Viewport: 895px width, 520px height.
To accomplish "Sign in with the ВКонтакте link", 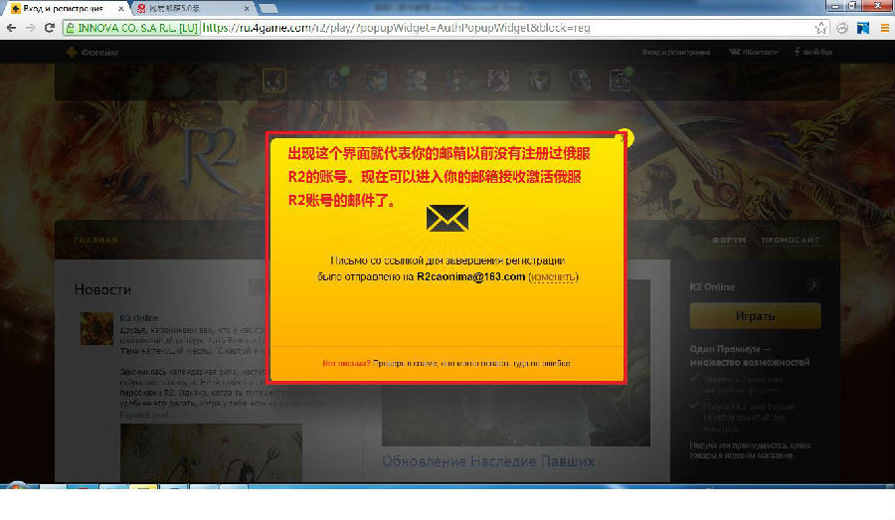I will [754, 52].
